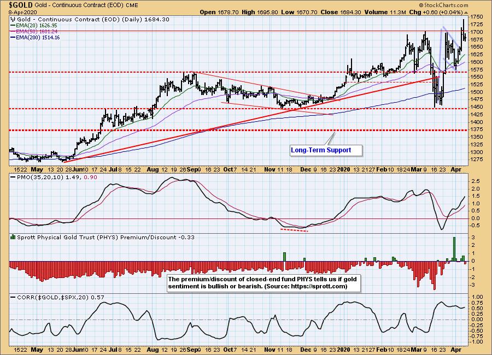Click the 'Long-Term Support' annotation box
This screenshot has height=355, width=492.
click(x=326, y=150)
